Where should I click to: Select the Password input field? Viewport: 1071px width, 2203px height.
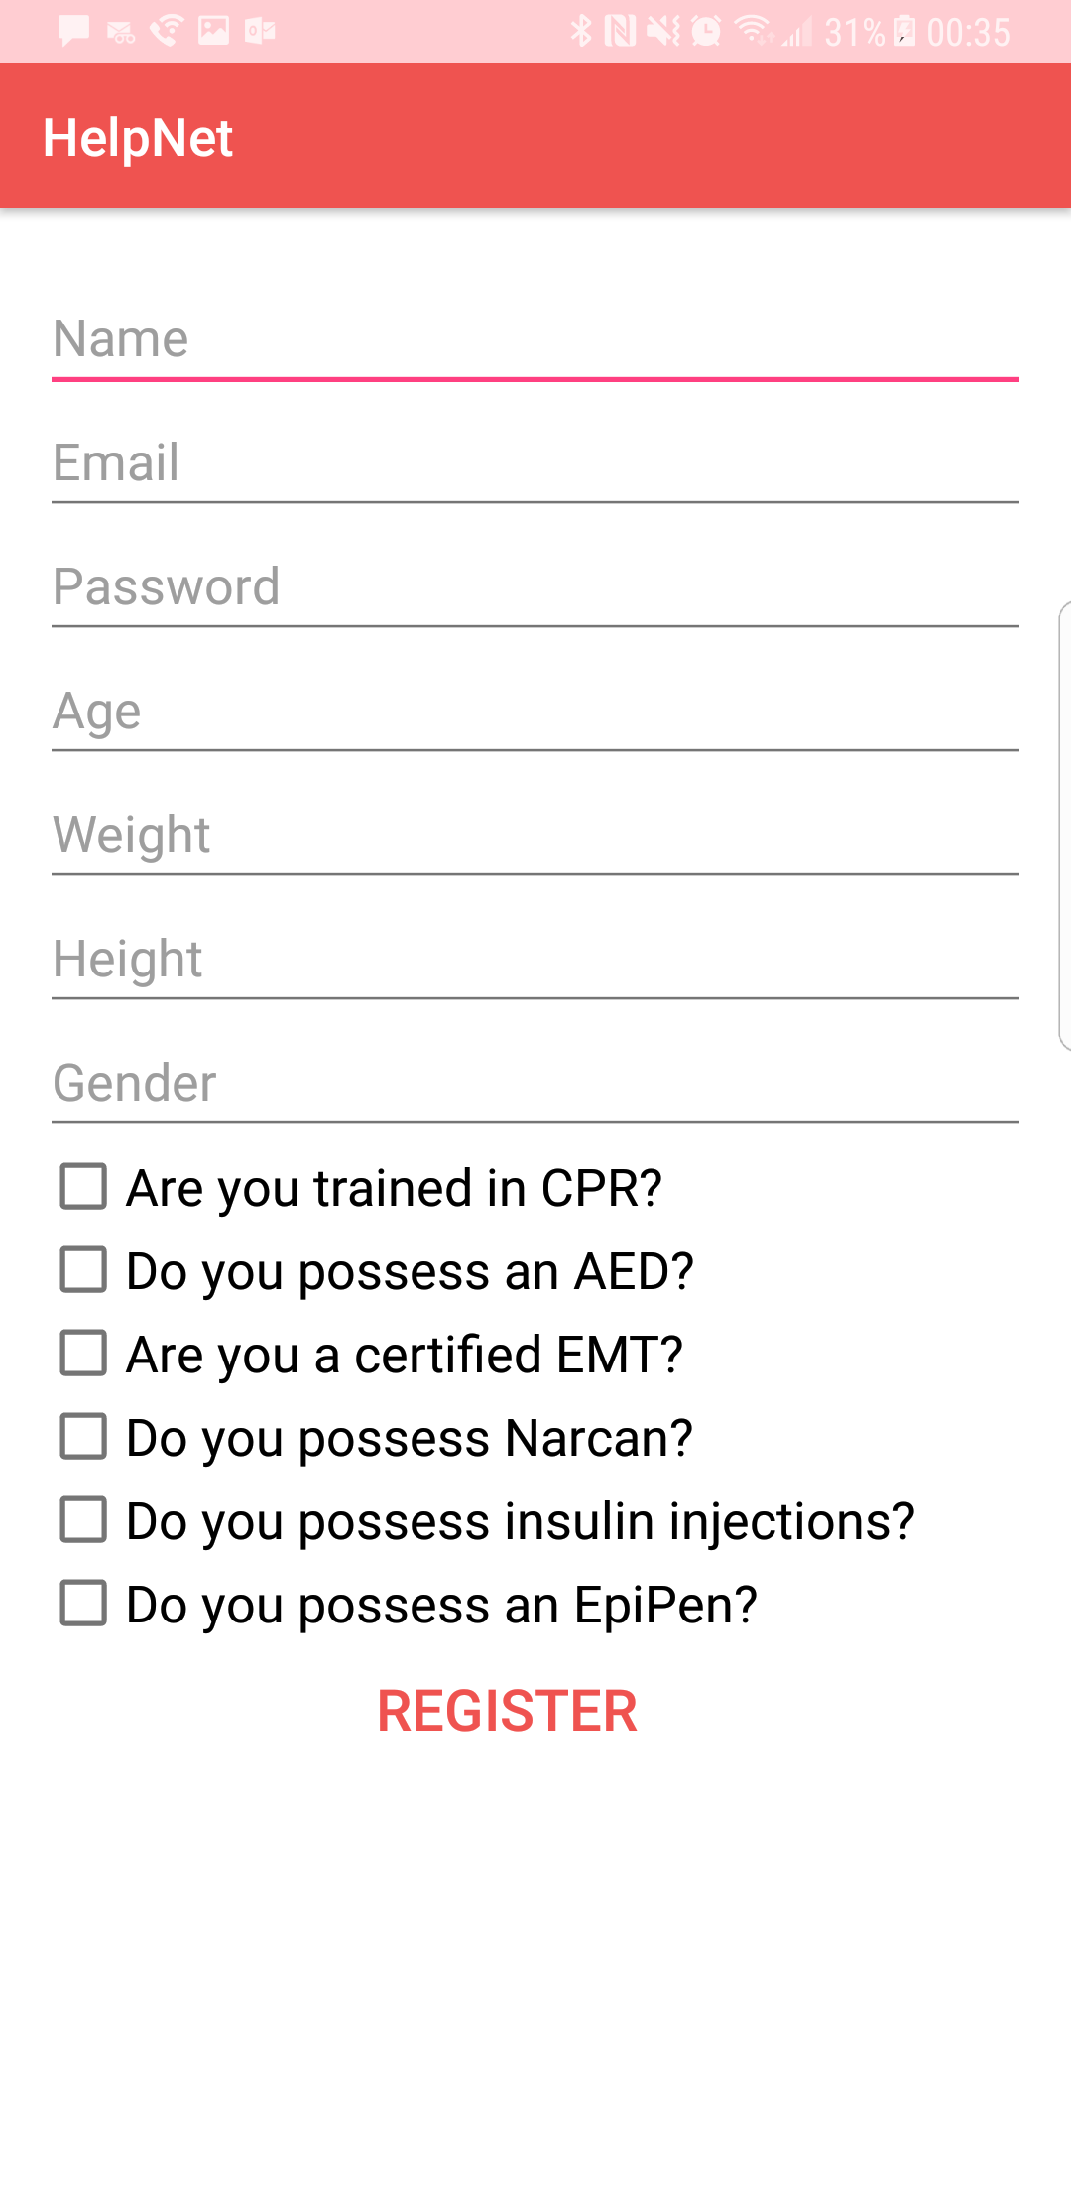pos(535,587)
